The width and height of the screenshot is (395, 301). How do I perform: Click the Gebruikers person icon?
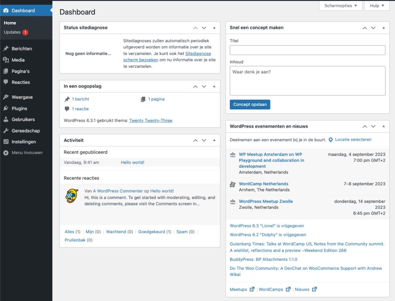(x=6, y=119)
